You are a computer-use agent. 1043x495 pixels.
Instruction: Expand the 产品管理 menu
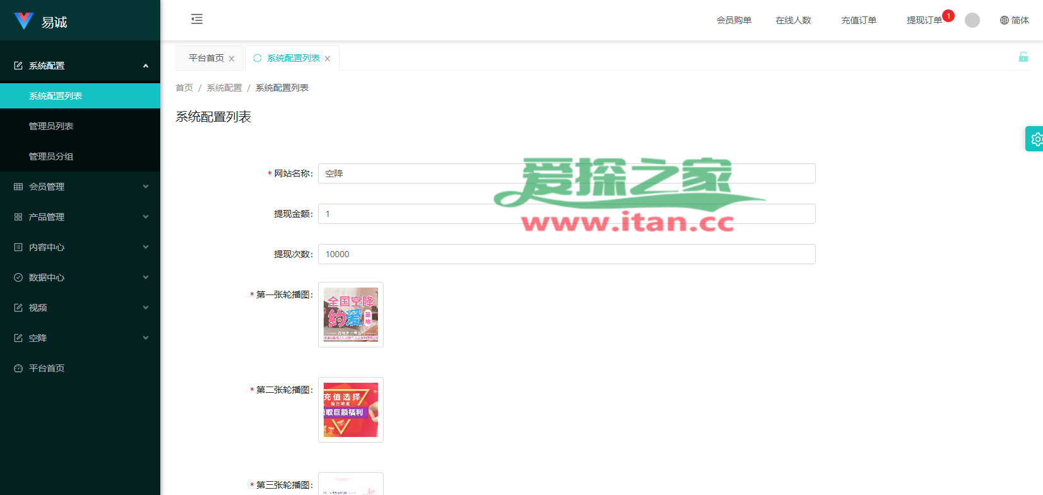coord(80,217)
